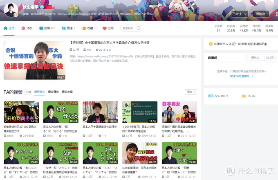Open the 订阅 subscriptions tab

tap(108, 28)
